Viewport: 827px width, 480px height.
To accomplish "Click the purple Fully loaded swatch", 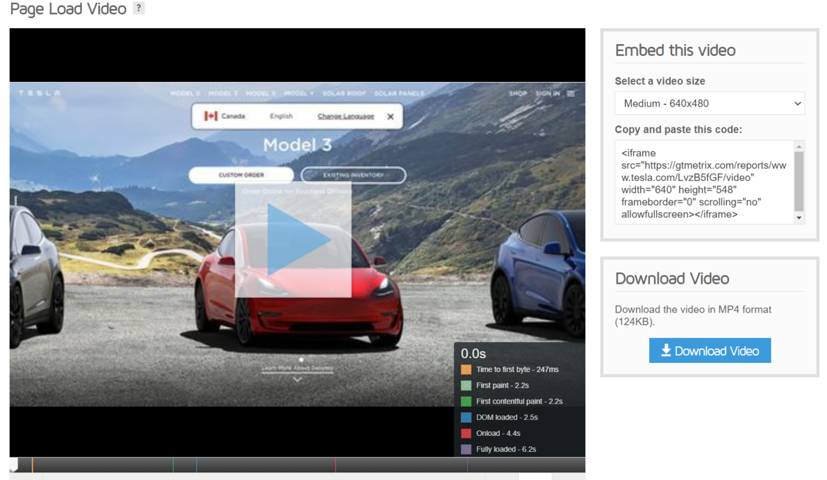I will [466, 449].
